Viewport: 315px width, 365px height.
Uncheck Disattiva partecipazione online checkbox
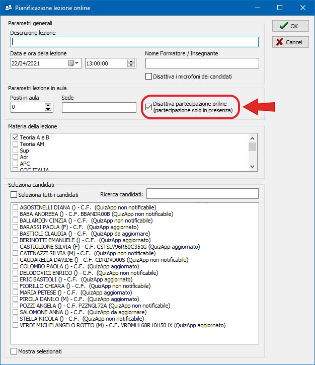(148, 107)
